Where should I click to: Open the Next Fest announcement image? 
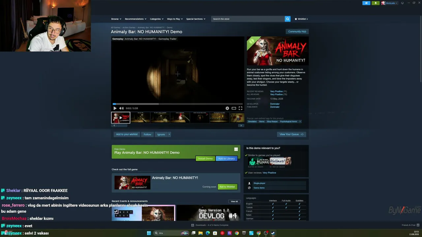143,213
